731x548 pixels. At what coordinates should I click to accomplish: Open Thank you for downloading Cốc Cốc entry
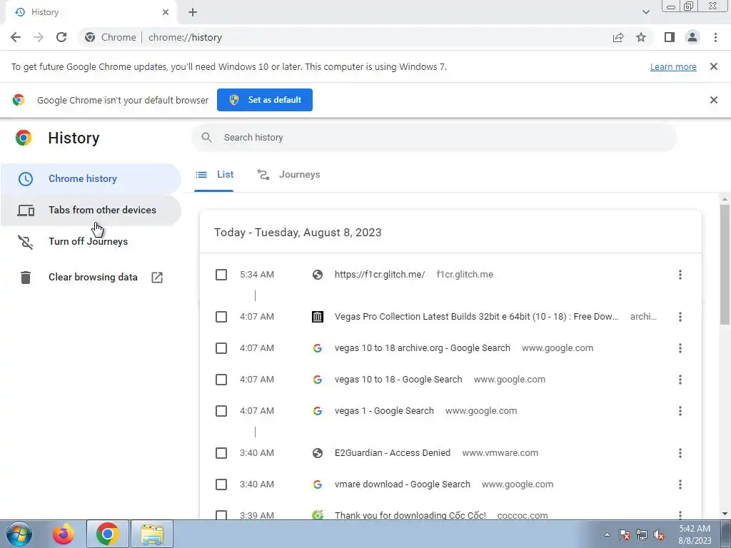pyautogui.click(x=410, y=515)
